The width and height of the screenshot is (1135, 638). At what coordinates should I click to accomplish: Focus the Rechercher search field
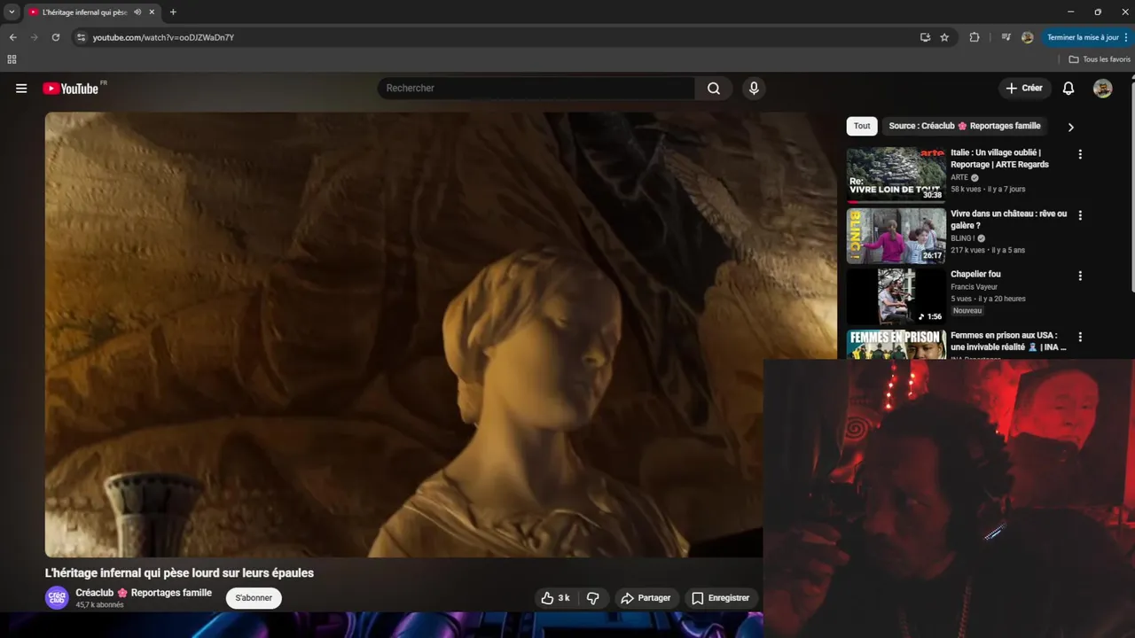pos(536,89)
